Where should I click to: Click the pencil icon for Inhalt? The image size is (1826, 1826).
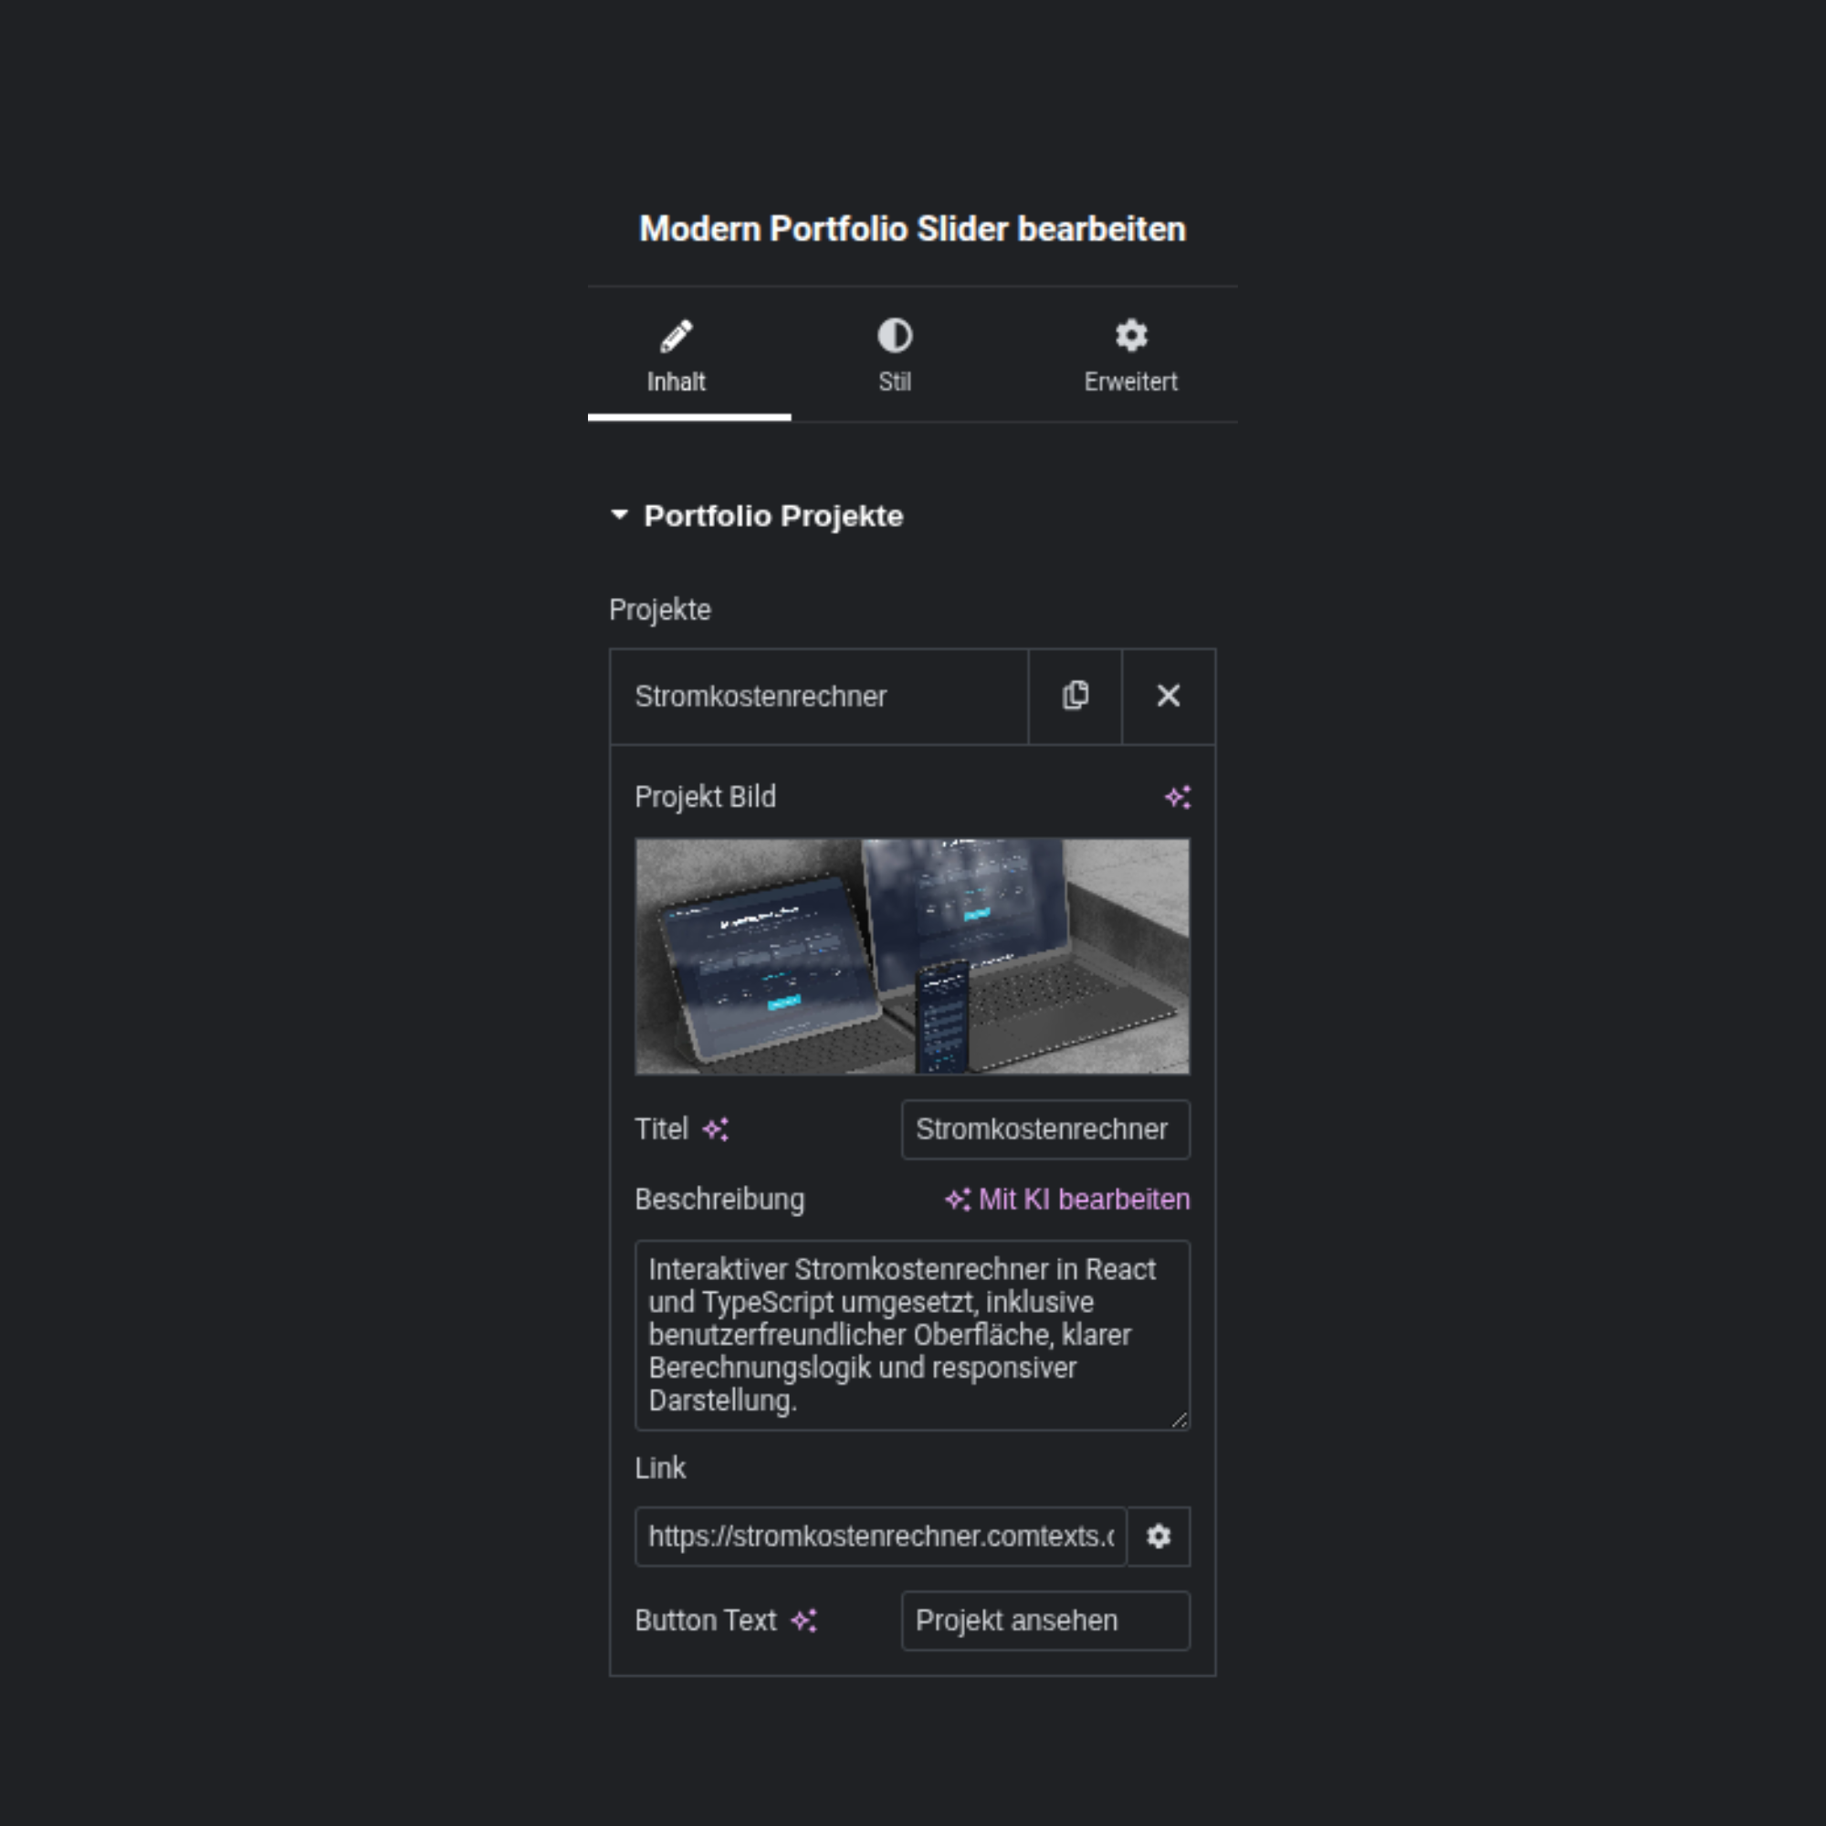676,335
